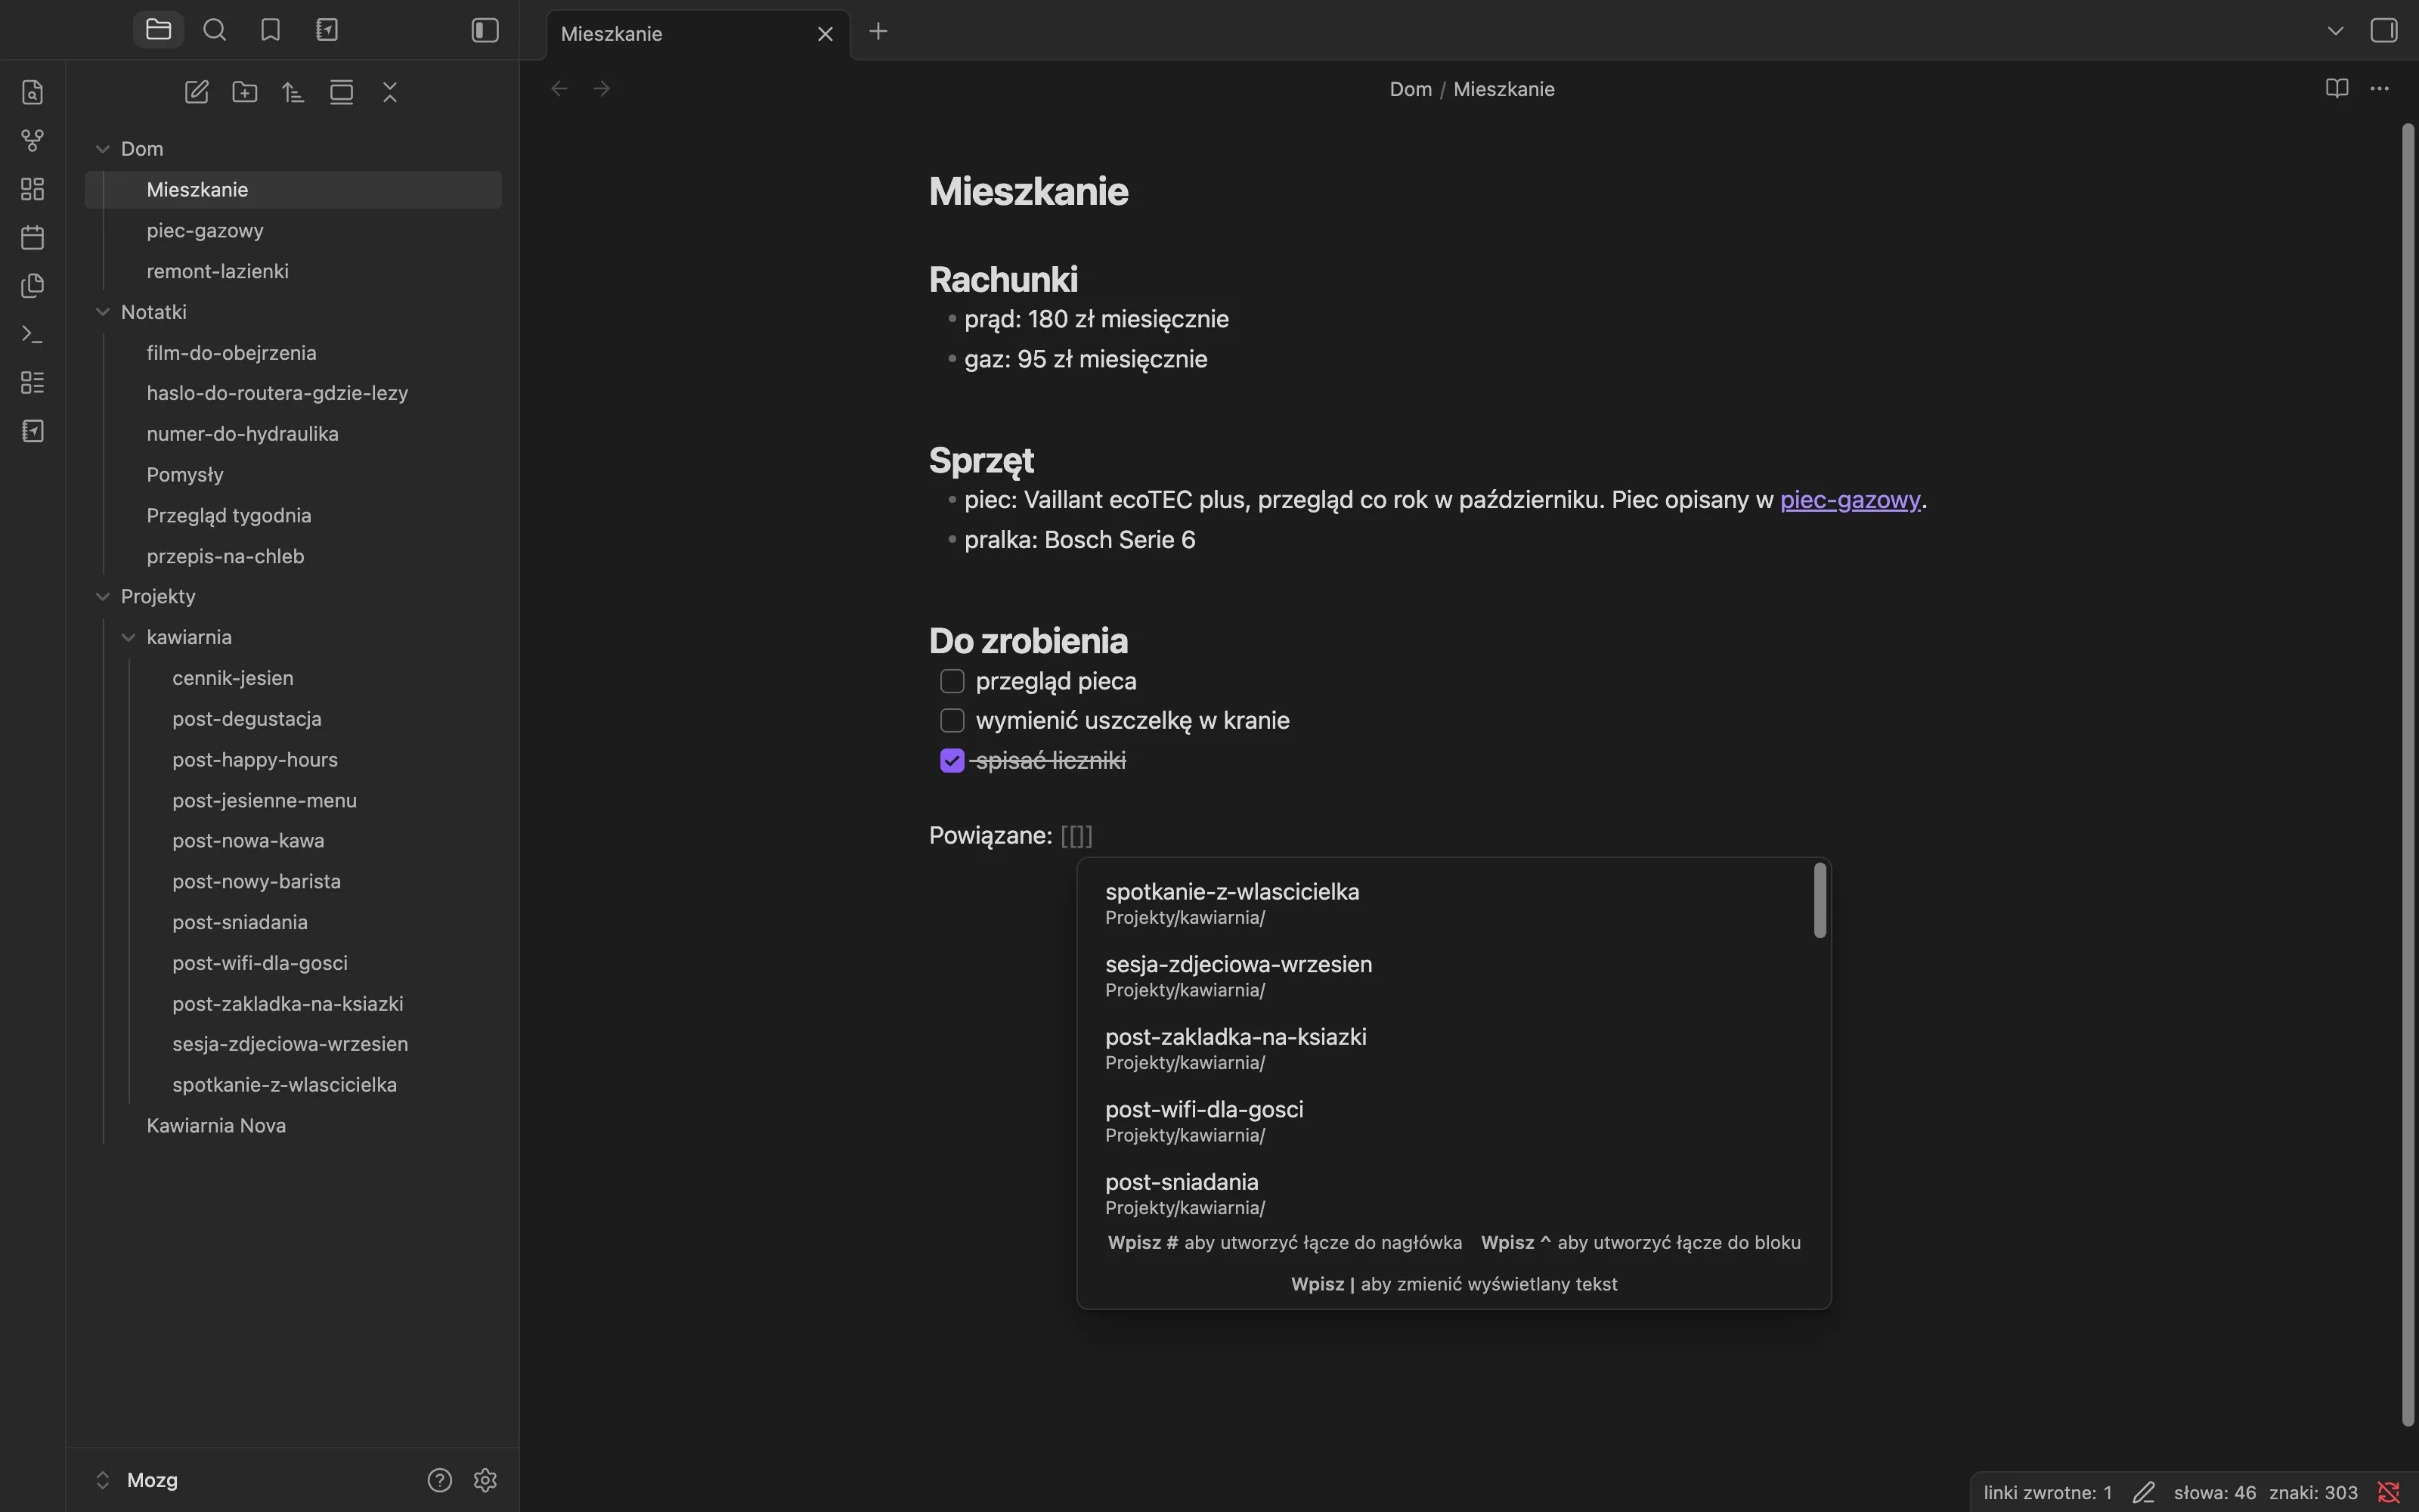
Task: Check the 'przegląd pieca' task
Action: (952, 681)
